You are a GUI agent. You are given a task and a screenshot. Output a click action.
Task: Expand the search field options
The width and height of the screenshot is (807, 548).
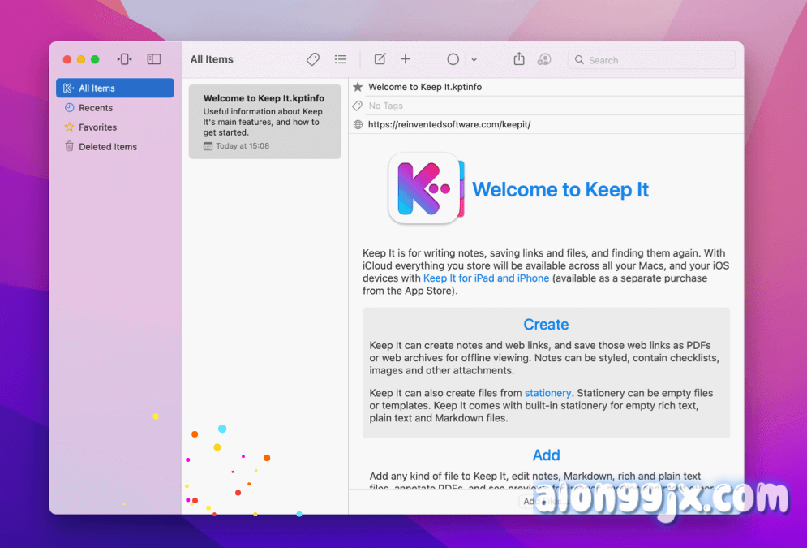click(579, 59)
